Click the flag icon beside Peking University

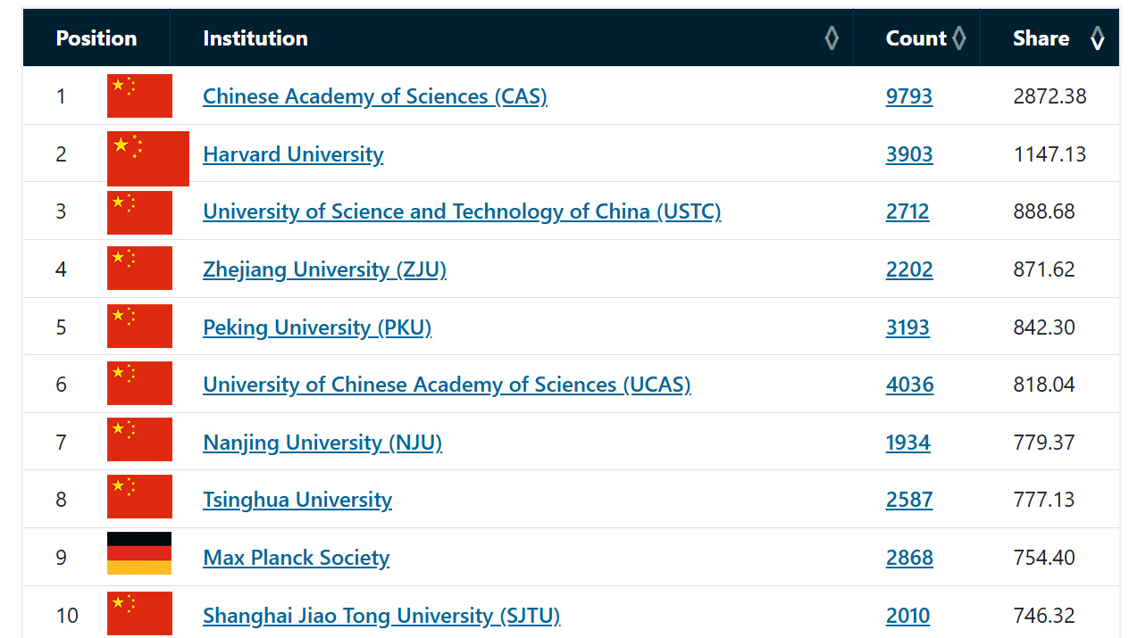tap(139, 327)
